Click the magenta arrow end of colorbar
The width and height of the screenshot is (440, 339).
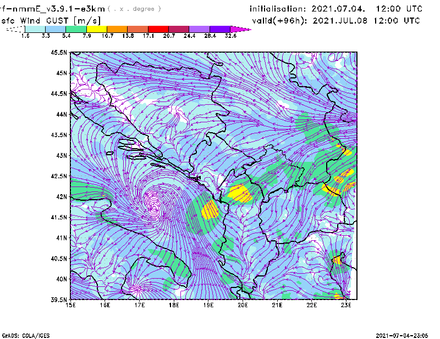240,29
